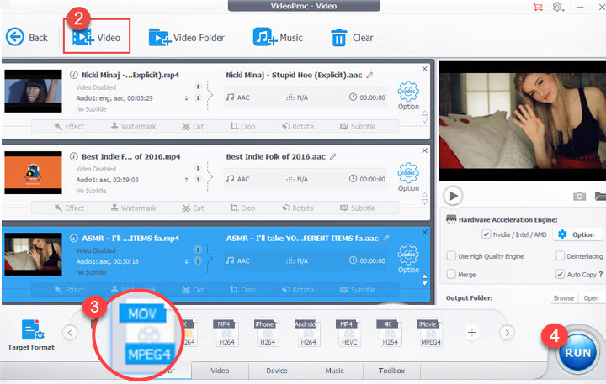This screenshot has height=384, width=606.
Task: Show info for the ASMR mp4
Action: pos(73,238)
